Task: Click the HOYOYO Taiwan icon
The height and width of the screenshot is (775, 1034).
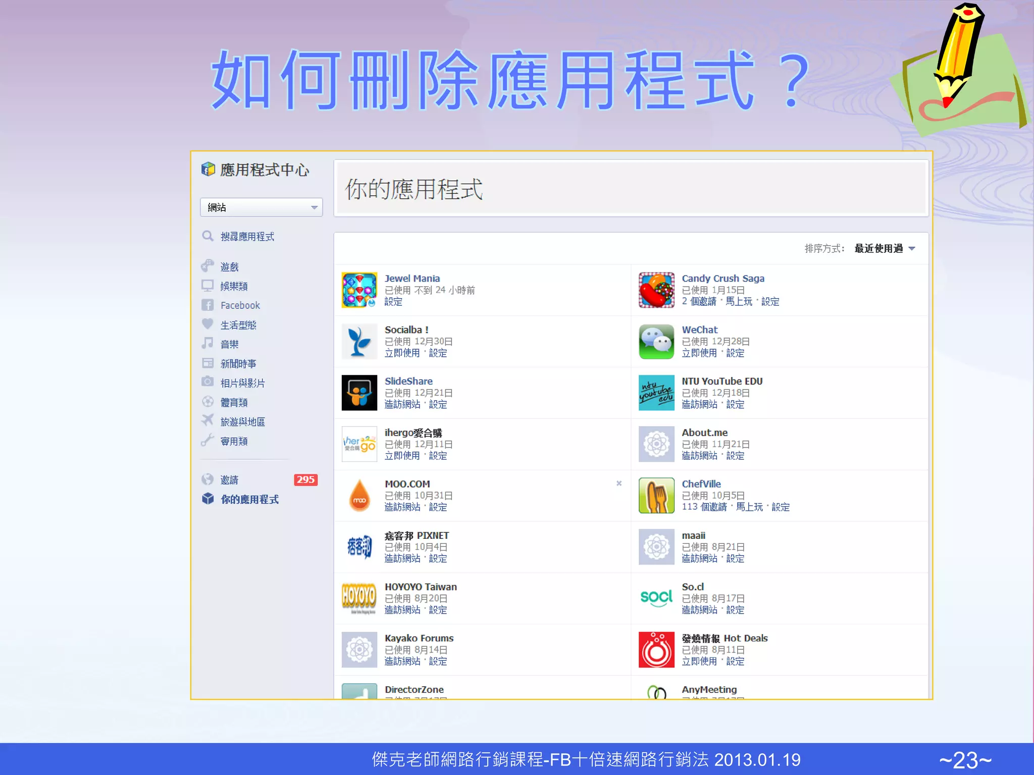Action: coord(359,598)
